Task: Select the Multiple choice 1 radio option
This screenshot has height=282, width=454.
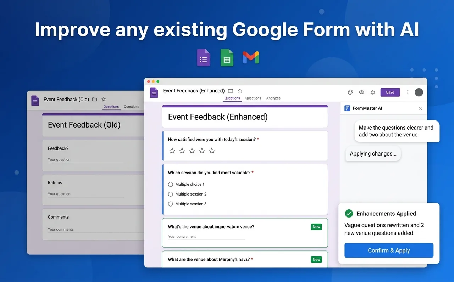Action: point(171,184)
